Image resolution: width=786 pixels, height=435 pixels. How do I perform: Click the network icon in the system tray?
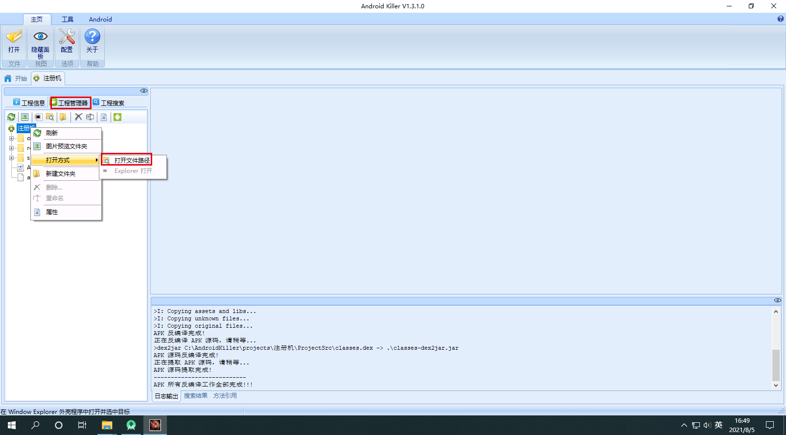pos(696,425)
